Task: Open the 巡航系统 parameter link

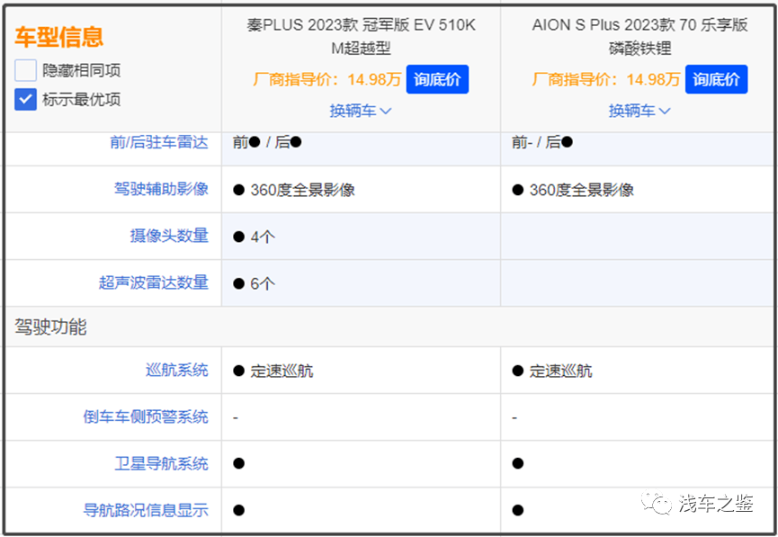Action: click(177, 370)
